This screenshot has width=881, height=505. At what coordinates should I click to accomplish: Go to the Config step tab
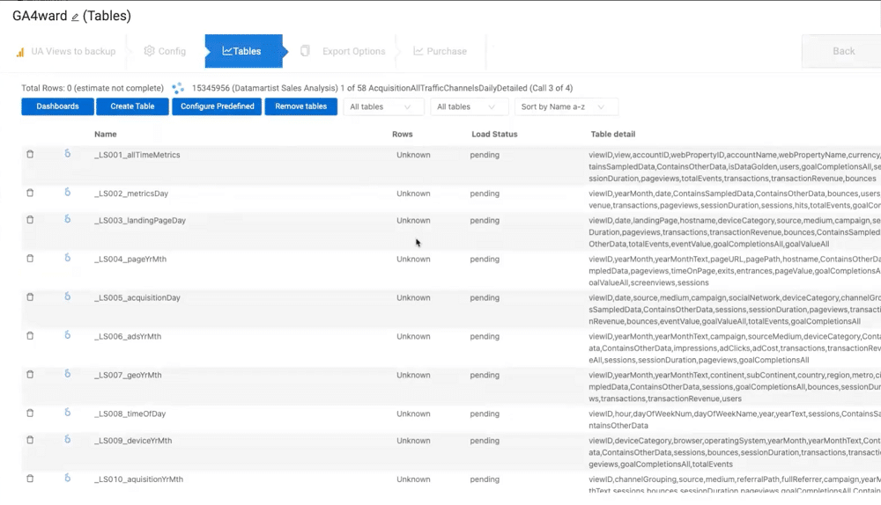[x=165, y=51]
